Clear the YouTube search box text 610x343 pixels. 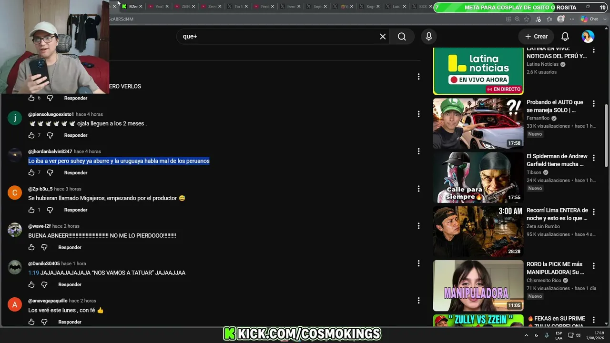[383, 37]
